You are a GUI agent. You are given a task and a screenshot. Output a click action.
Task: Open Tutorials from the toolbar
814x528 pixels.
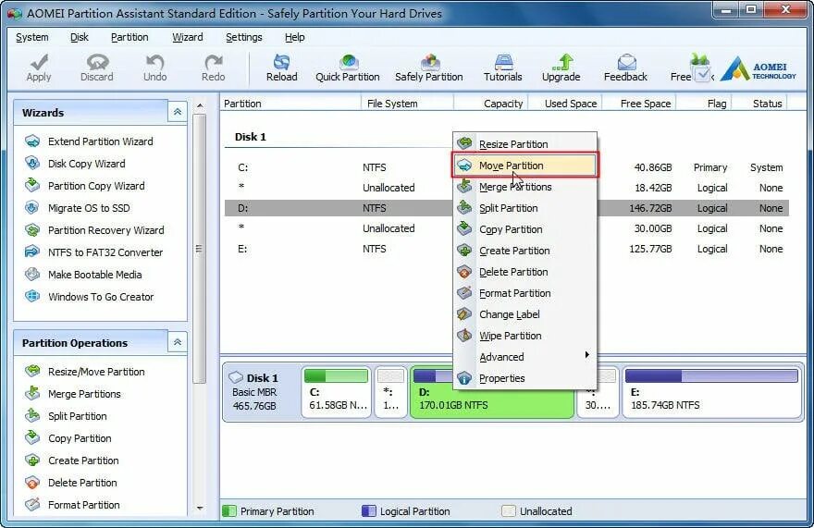point(502,68)
